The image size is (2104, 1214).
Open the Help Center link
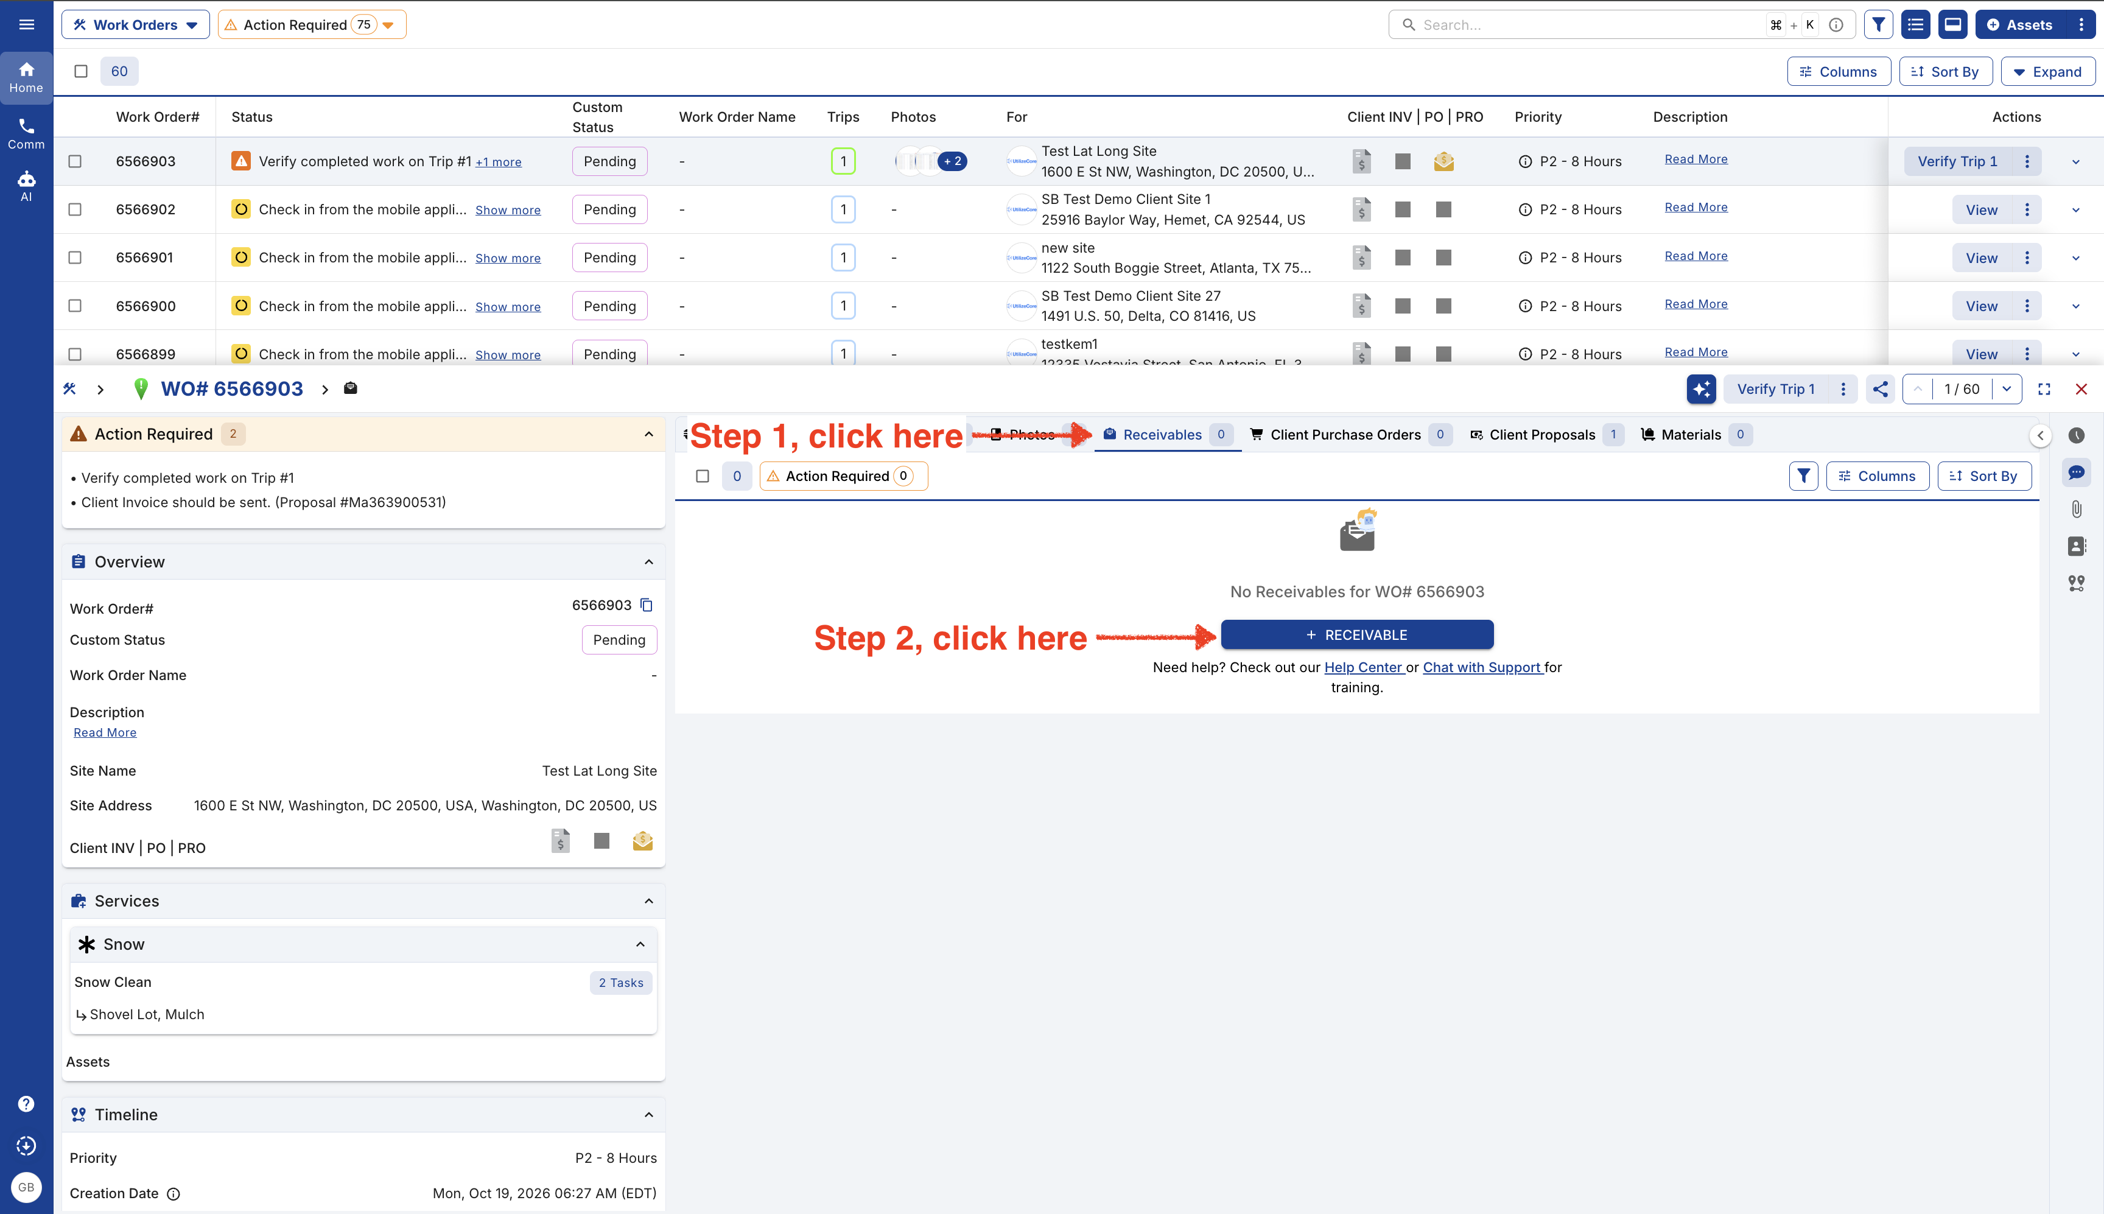click(1364, 667)
